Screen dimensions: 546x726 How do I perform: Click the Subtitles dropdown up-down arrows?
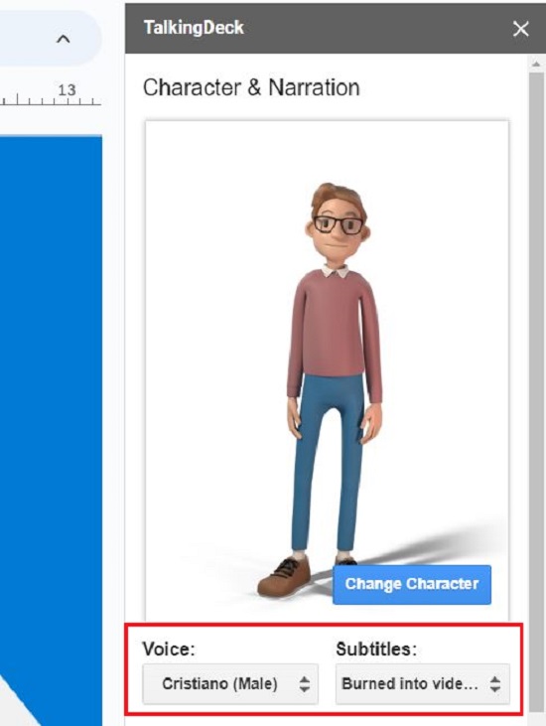(x=495, y=684)
